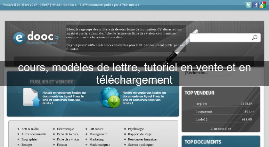Click the TOP VENDEUR heading
The width and height of the screenshot is (269, 147).
tap(199, 93)
